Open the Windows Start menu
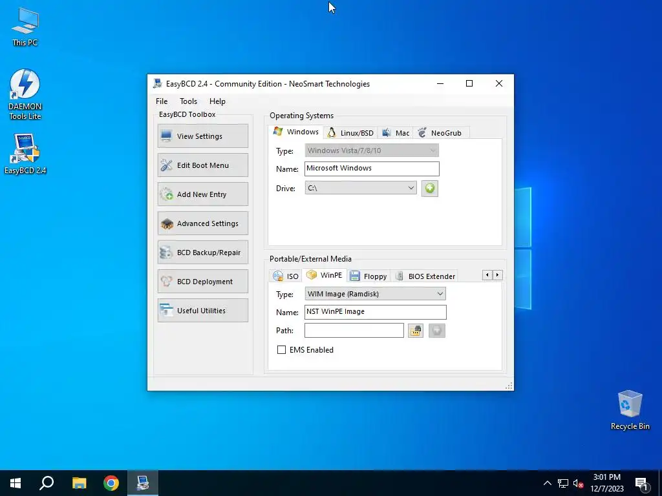Viewport: 662px width, 496px height. (16, 483)
